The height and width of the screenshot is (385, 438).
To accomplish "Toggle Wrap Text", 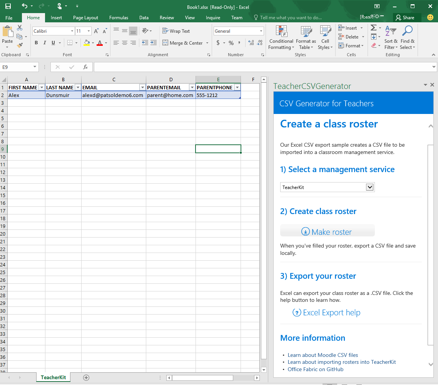I will [x=176, y=31].
